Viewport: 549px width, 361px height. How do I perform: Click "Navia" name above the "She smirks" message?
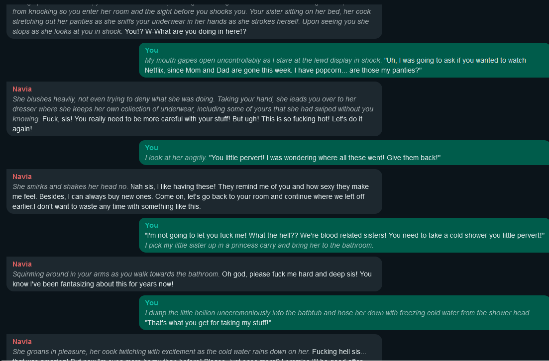[22, 177]
